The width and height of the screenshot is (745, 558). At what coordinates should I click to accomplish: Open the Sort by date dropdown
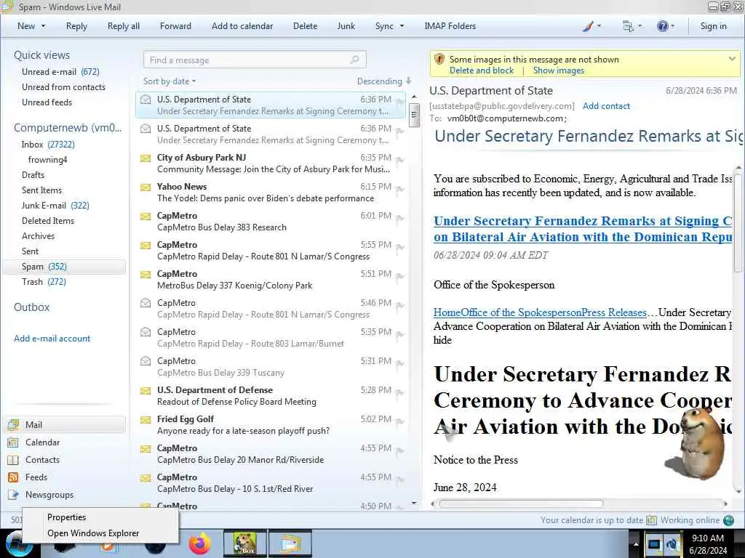[x=170, y=81]
